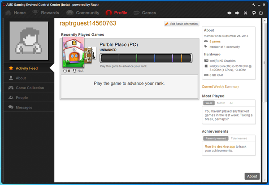
Task: Go forward with the right arrow
Action: click(x=237, y=13)
